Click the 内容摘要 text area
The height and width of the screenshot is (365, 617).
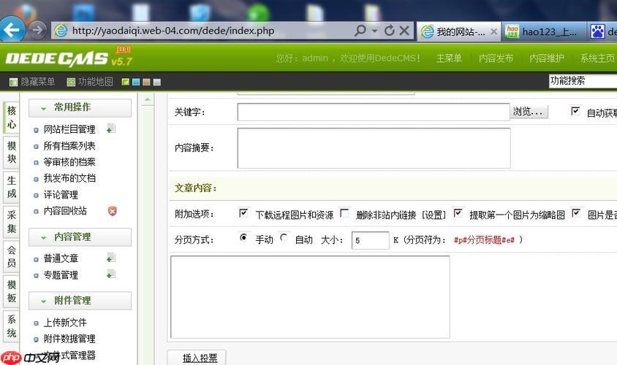[x=374, y=148]
